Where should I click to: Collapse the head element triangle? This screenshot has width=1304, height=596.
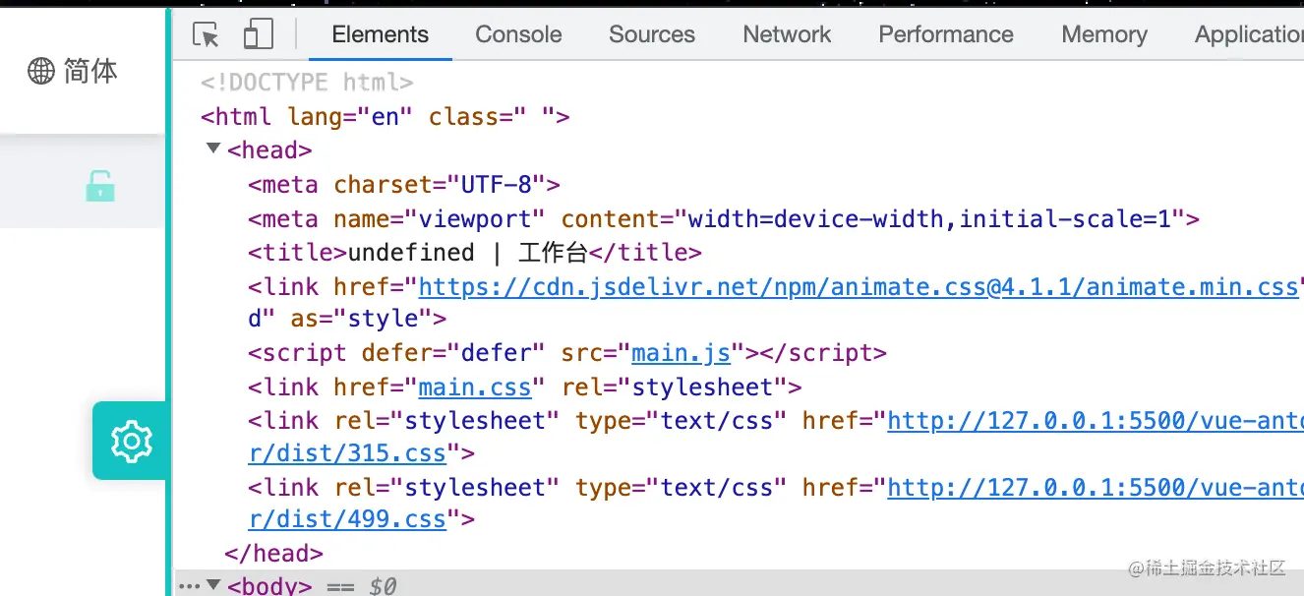coord(213,149)
